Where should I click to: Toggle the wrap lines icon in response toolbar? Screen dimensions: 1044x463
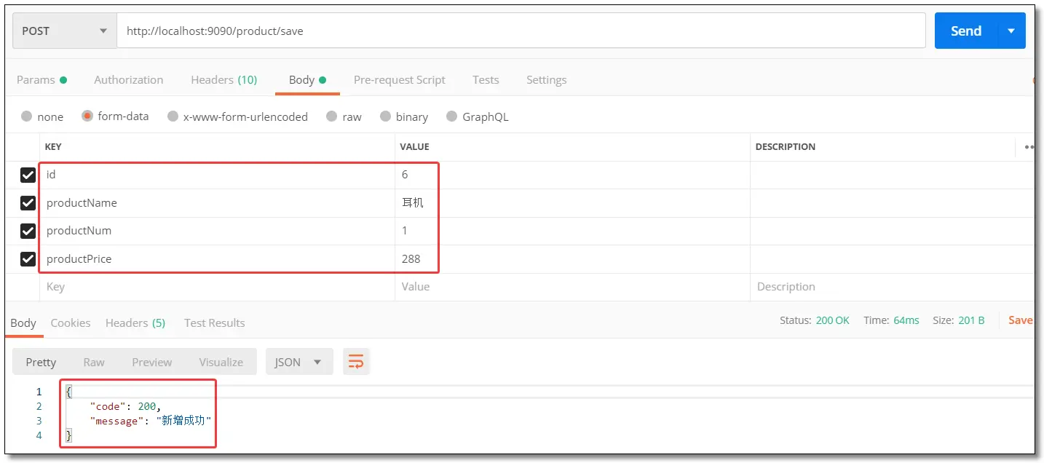point(356,362)
